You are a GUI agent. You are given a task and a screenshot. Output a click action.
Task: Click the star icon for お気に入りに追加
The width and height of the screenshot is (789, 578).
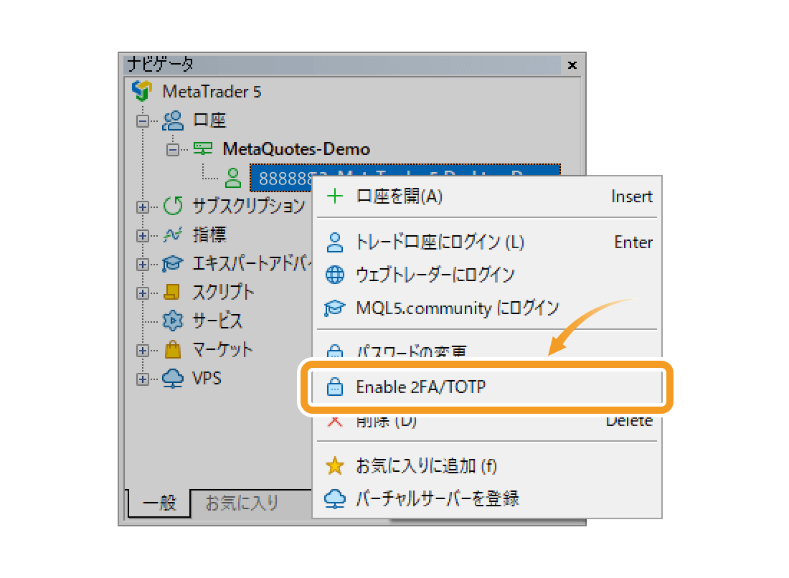pyautogui.click(x=335, y=466)
